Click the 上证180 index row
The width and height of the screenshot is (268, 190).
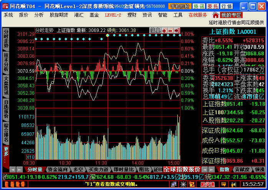(233, 112)
